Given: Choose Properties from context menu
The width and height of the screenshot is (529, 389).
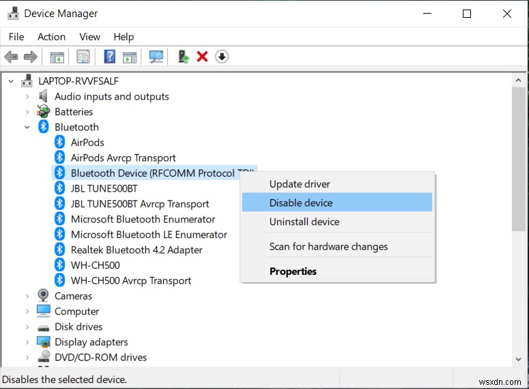Looking at the screenshot, I should coord(337,271).
